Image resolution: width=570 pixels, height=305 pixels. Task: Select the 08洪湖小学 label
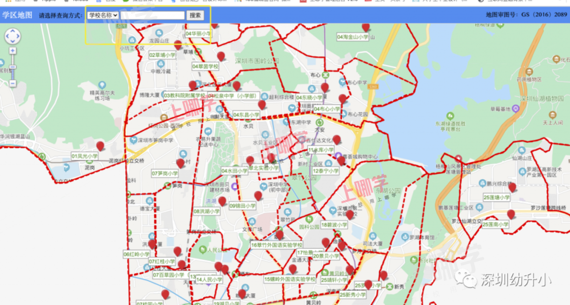click(x=207, y=211)
